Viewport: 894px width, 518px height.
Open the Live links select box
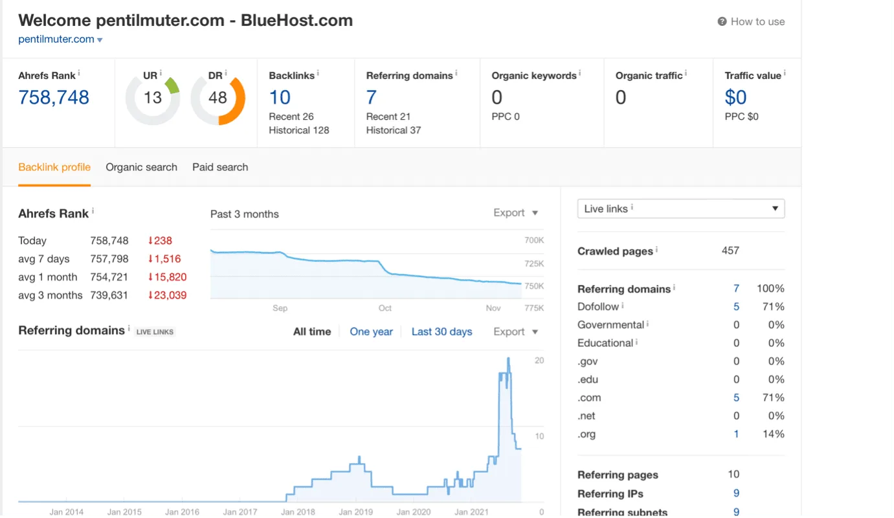click(681, 208)
